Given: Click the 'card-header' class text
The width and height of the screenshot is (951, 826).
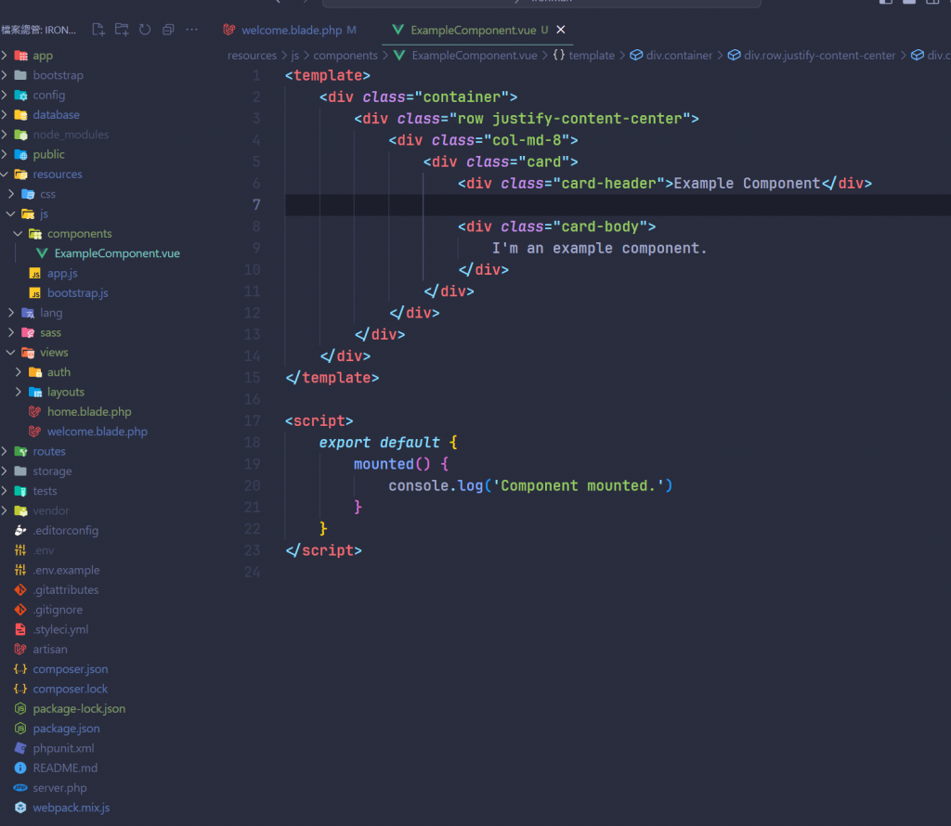Looking at the screenshot, I should pos(608,183).
